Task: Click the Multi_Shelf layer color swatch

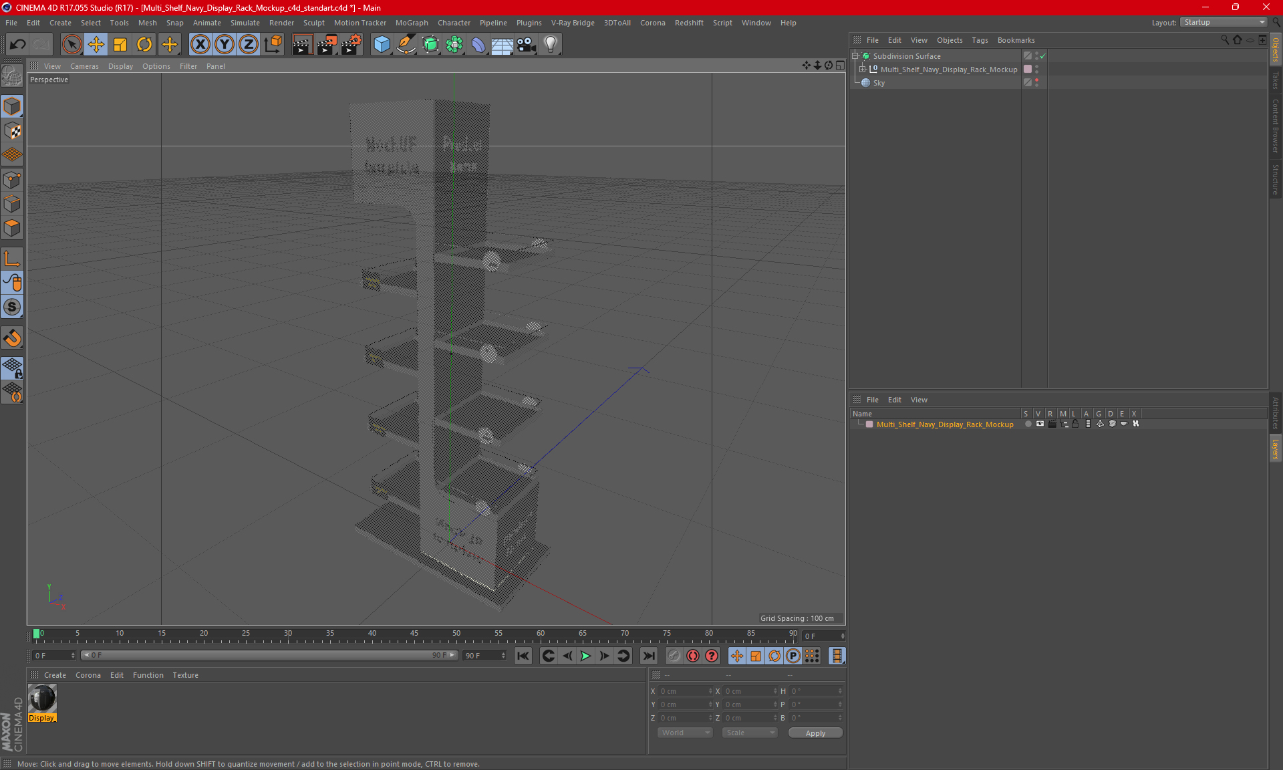Action: pyautogui.click(x=869, y=424)
